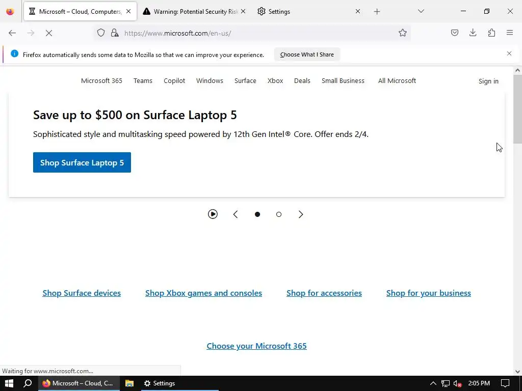Select the second carousel slide dot

point(279,214)
